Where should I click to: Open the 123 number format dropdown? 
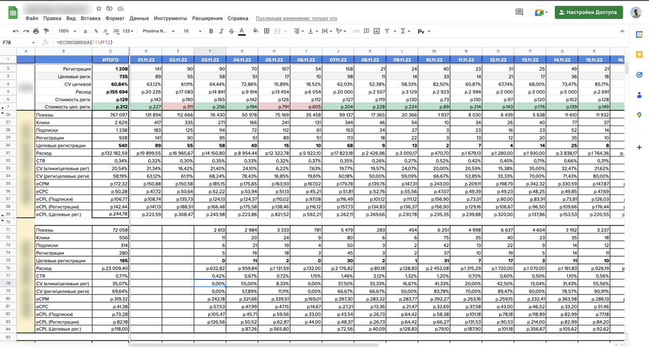tap(128, 31)
